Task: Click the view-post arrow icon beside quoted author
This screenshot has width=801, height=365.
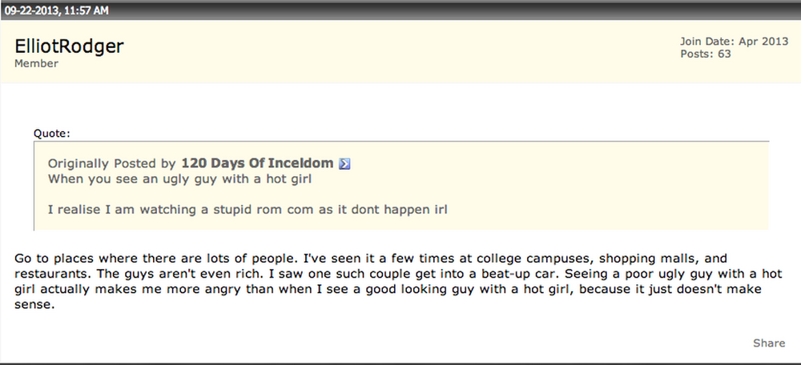Action: tap(344, 164)
